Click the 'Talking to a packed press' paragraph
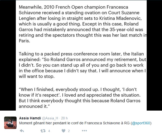162x137 pixels. [82, 65]
